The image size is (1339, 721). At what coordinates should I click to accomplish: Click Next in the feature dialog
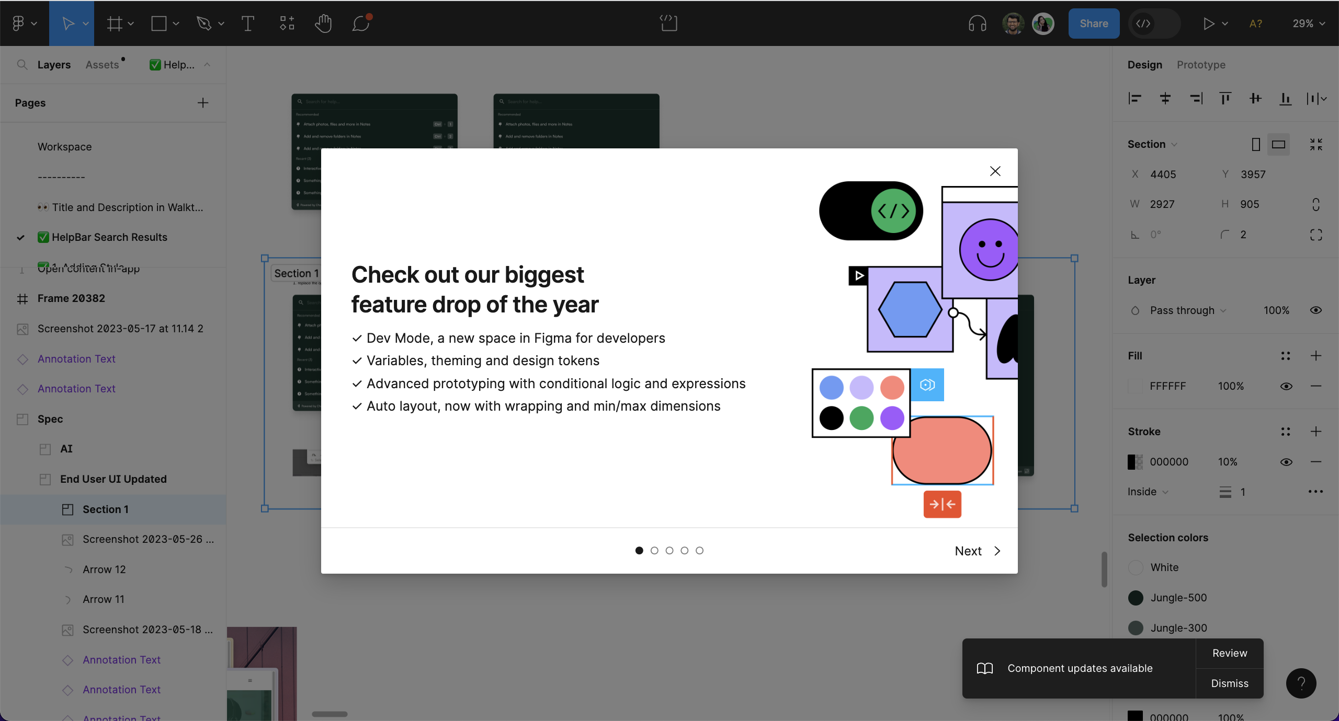click(x=978, y=551)
